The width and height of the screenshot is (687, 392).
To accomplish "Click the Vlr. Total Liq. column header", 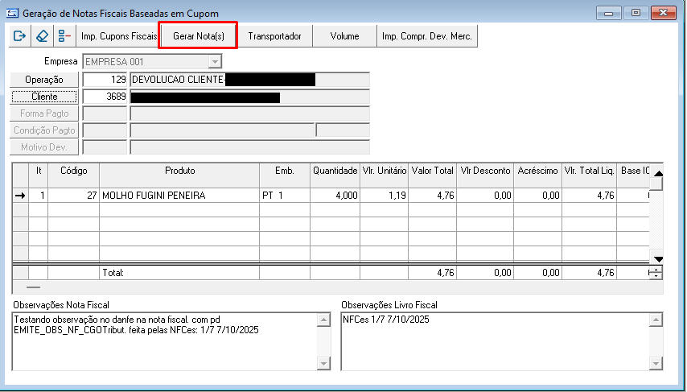I will [x=590, y=171].
